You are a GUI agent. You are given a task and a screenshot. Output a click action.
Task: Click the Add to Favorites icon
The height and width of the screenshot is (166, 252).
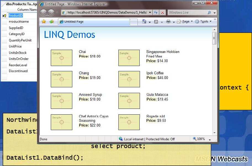pos(52,22)
